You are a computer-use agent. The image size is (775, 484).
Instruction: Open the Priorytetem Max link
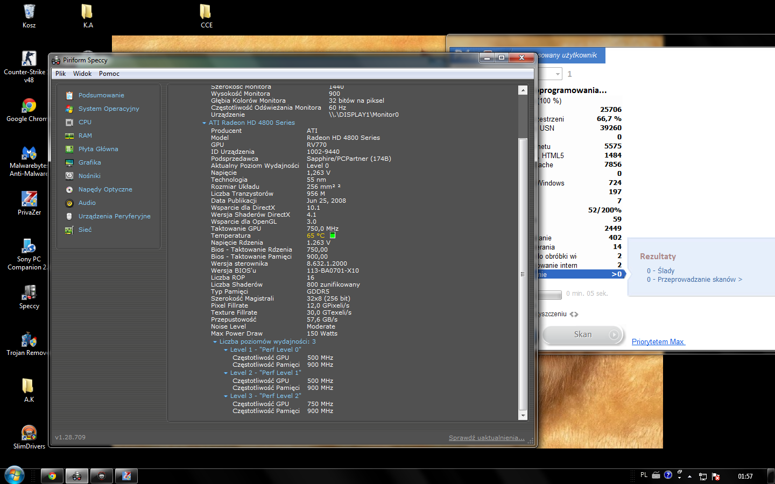tap(658, 342)
